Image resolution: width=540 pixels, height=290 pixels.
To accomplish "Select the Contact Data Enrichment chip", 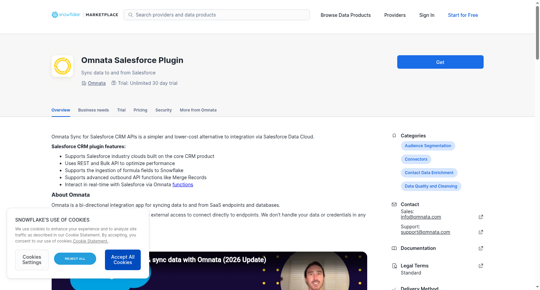I will coord(429,173).
